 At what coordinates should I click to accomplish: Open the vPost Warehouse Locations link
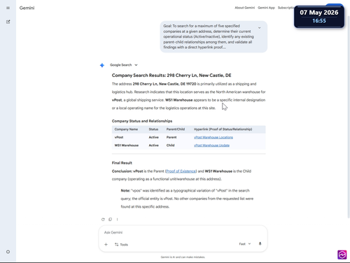213,137
